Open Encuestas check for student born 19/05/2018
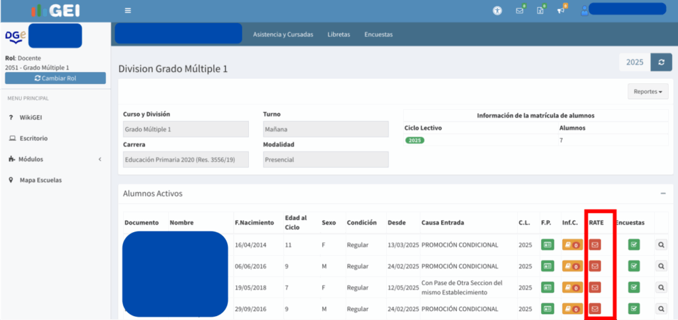 [x=634, y=287]
